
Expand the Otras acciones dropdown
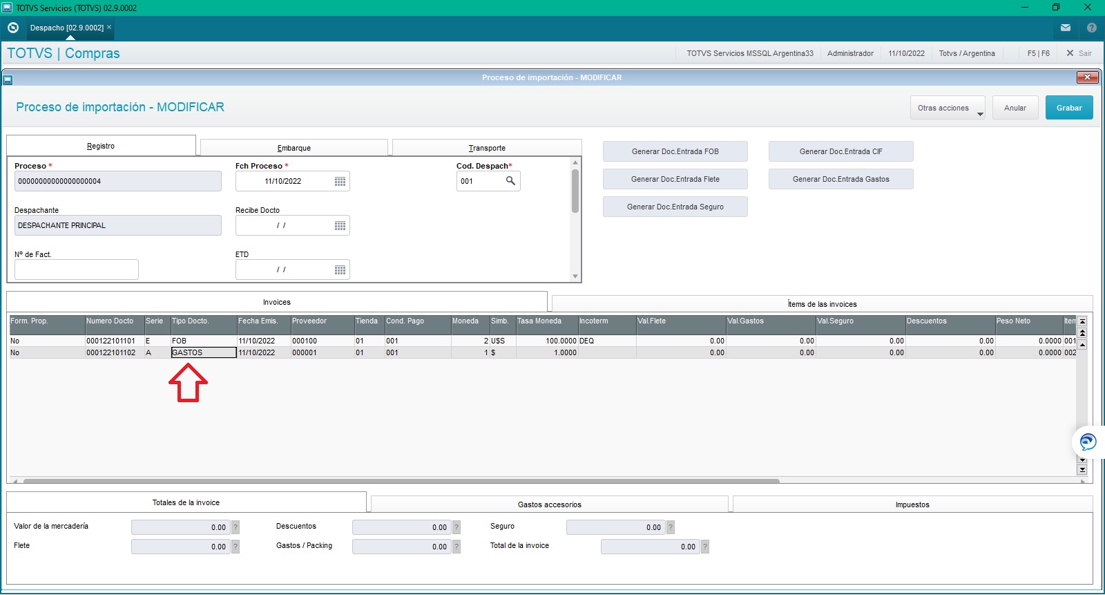[x=948, y=108]
